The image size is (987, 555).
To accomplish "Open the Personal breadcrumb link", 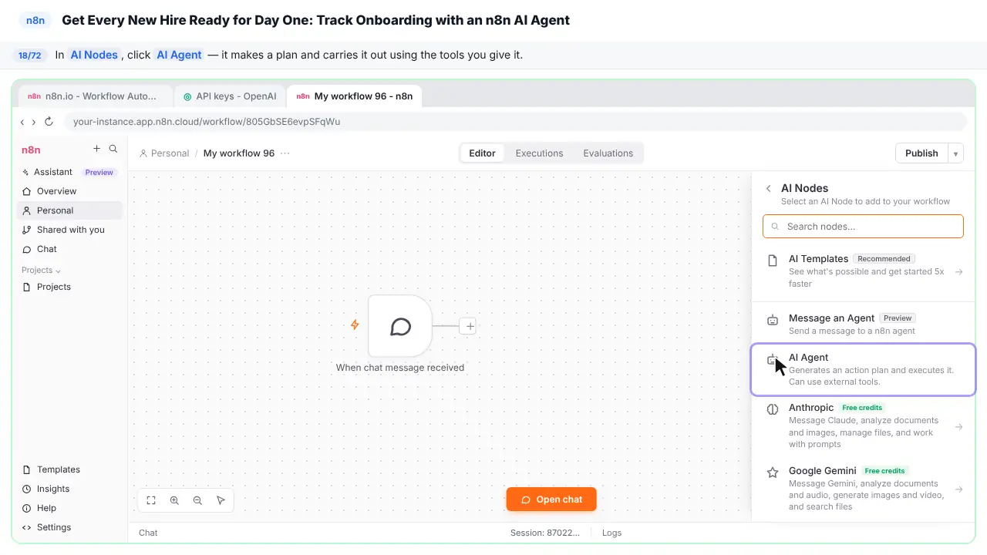I will pos(164,153).
